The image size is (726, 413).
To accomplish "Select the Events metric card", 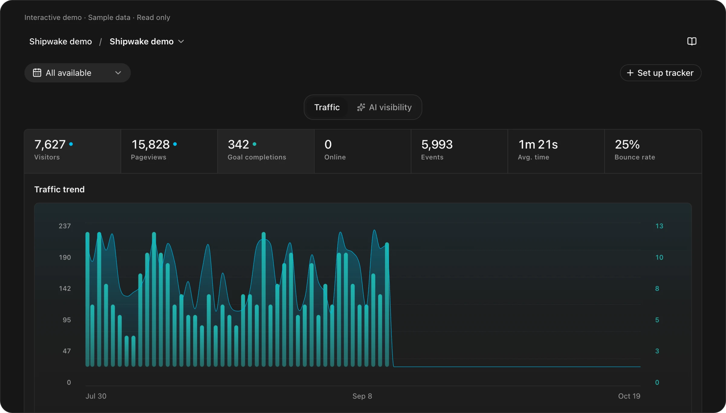I will click(x=459, y=151).
